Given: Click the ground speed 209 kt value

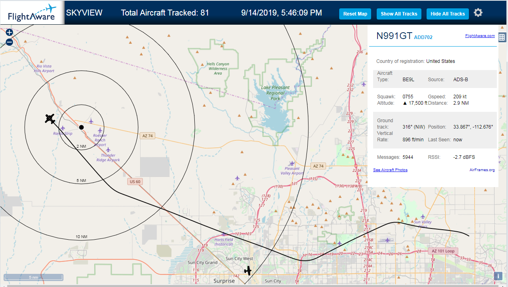Looking at the screenshot, I should click(x=460, y=97).
